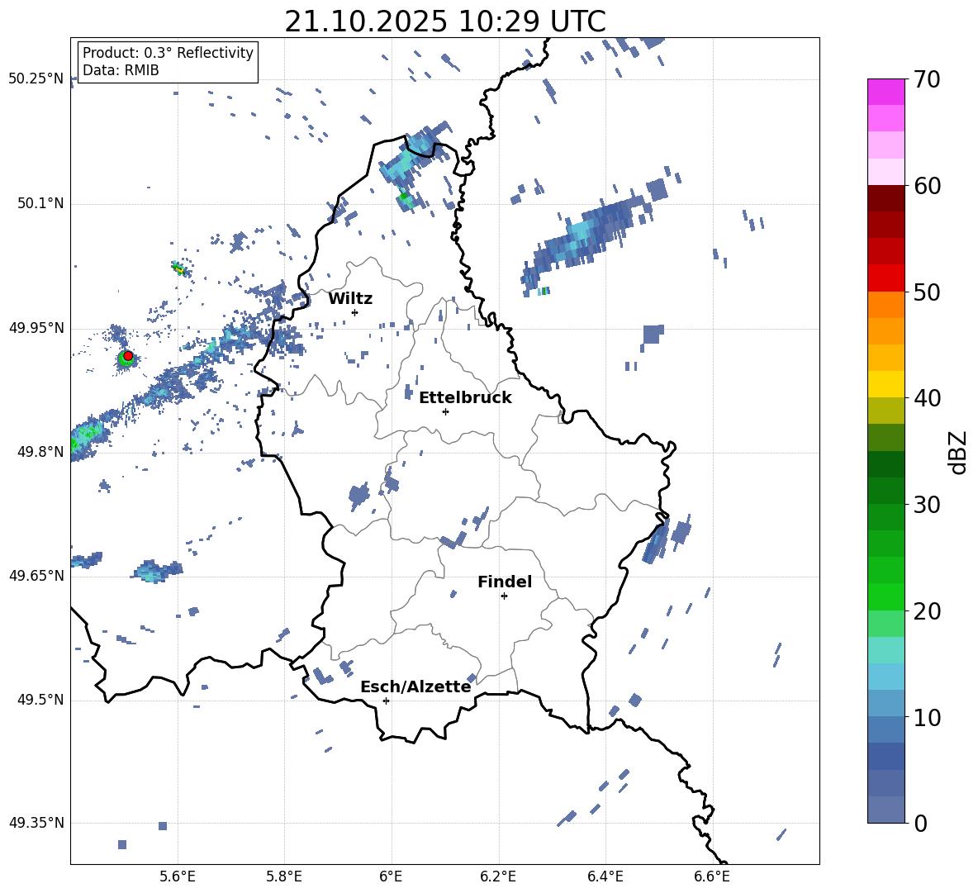Click the 50.25°N latitude label

(x=36, y=79)
